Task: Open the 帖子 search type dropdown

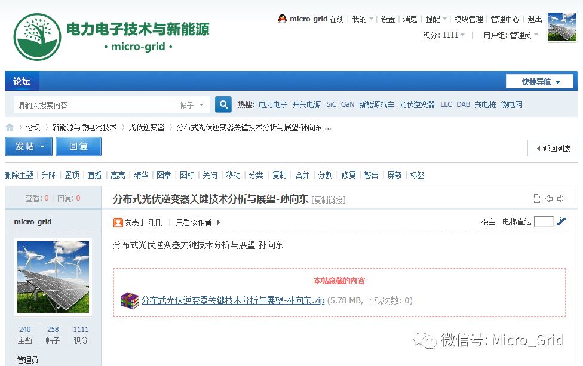Action: (192, 103)
